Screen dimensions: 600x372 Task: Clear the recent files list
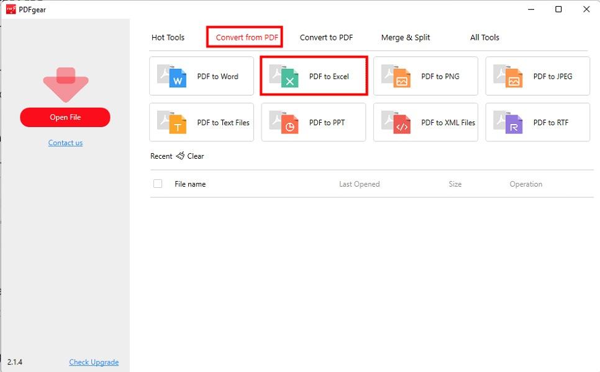pos(190,156)
